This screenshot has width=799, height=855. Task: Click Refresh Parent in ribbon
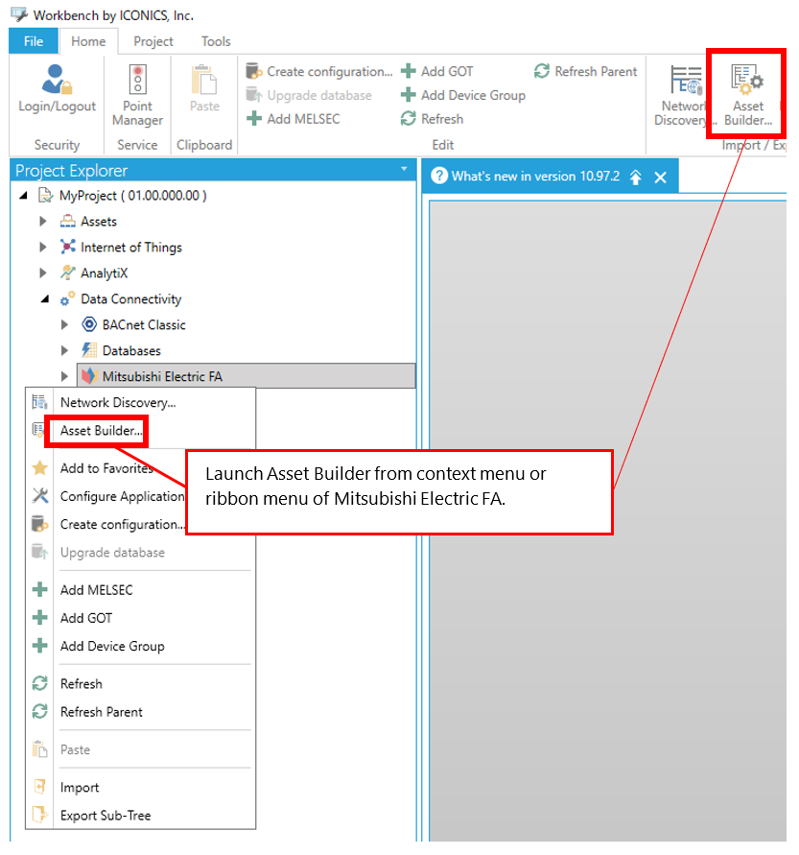[x=585, y=71]
